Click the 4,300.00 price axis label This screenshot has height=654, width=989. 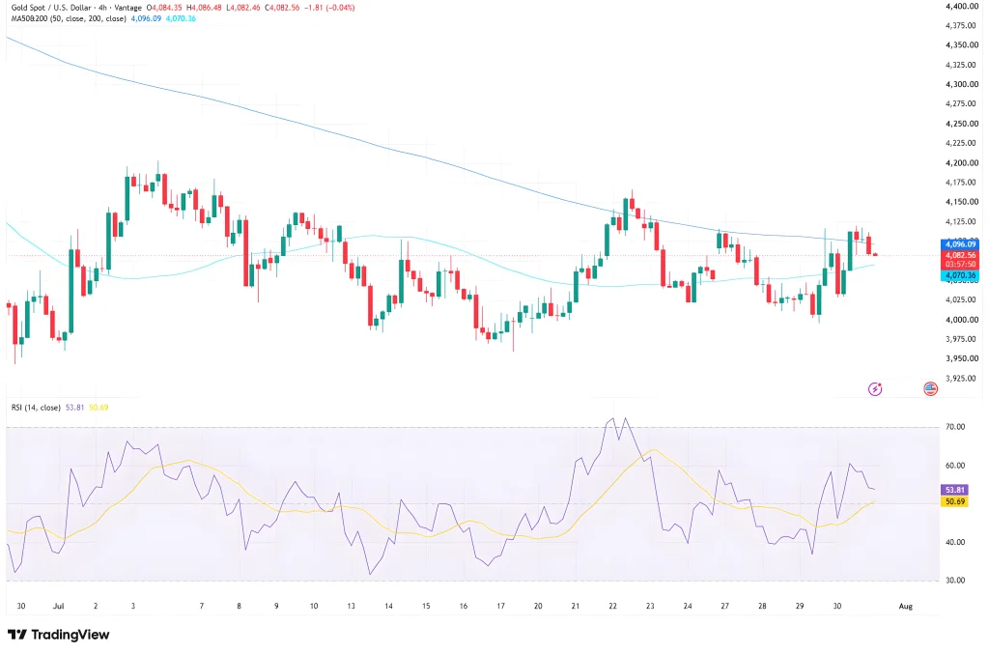click(x=961, y=84)
